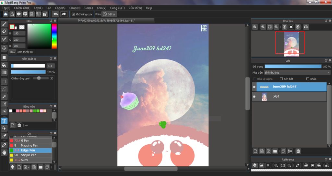Open the Pha trộn blend mode dropdown
Image resolution: width=332 pixels, height=176 pixels.
coord(297,73)
